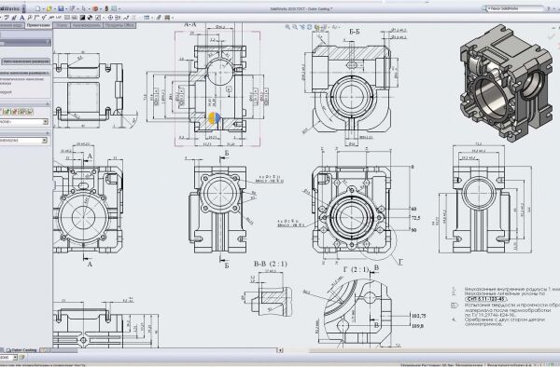The width and height of the screenshot is (560, 367).
Task: Open the dropdown arrow next to Save icon
Action: pos(66,8)
